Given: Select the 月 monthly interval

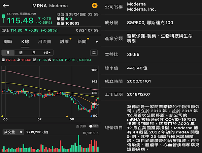Looking at the screenshot, I should pyautogui.click(x=34, y=53).
